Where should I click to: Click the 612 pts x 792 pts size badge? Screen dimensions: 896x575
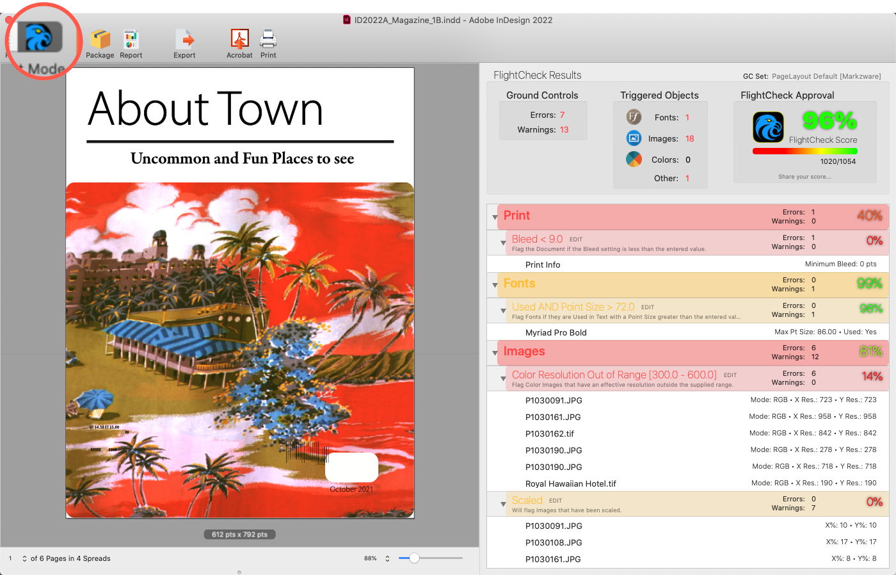tap(240, 534)
